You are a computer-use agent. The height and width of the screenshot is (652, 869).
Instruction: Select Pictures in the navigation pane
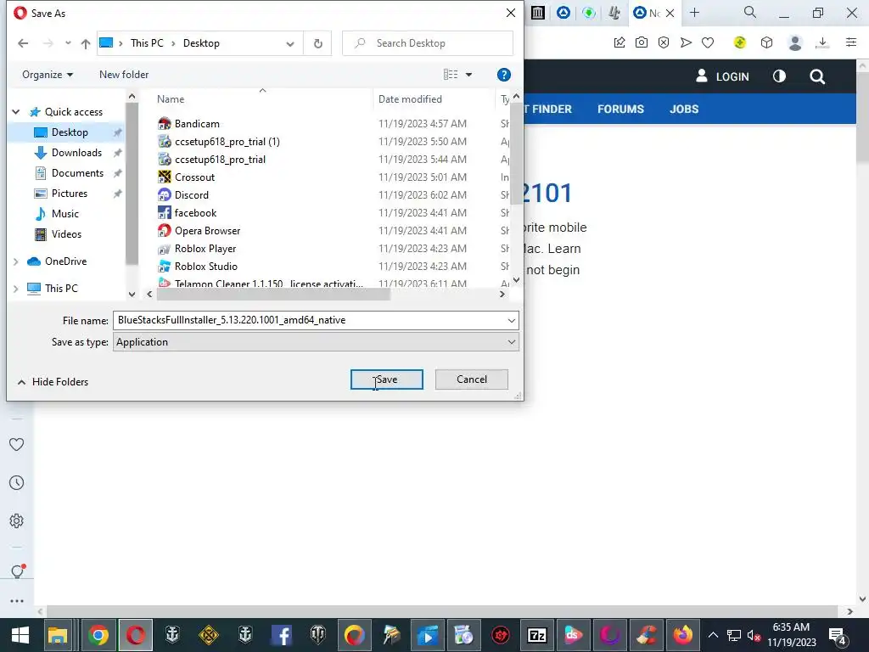pos(70,194)
